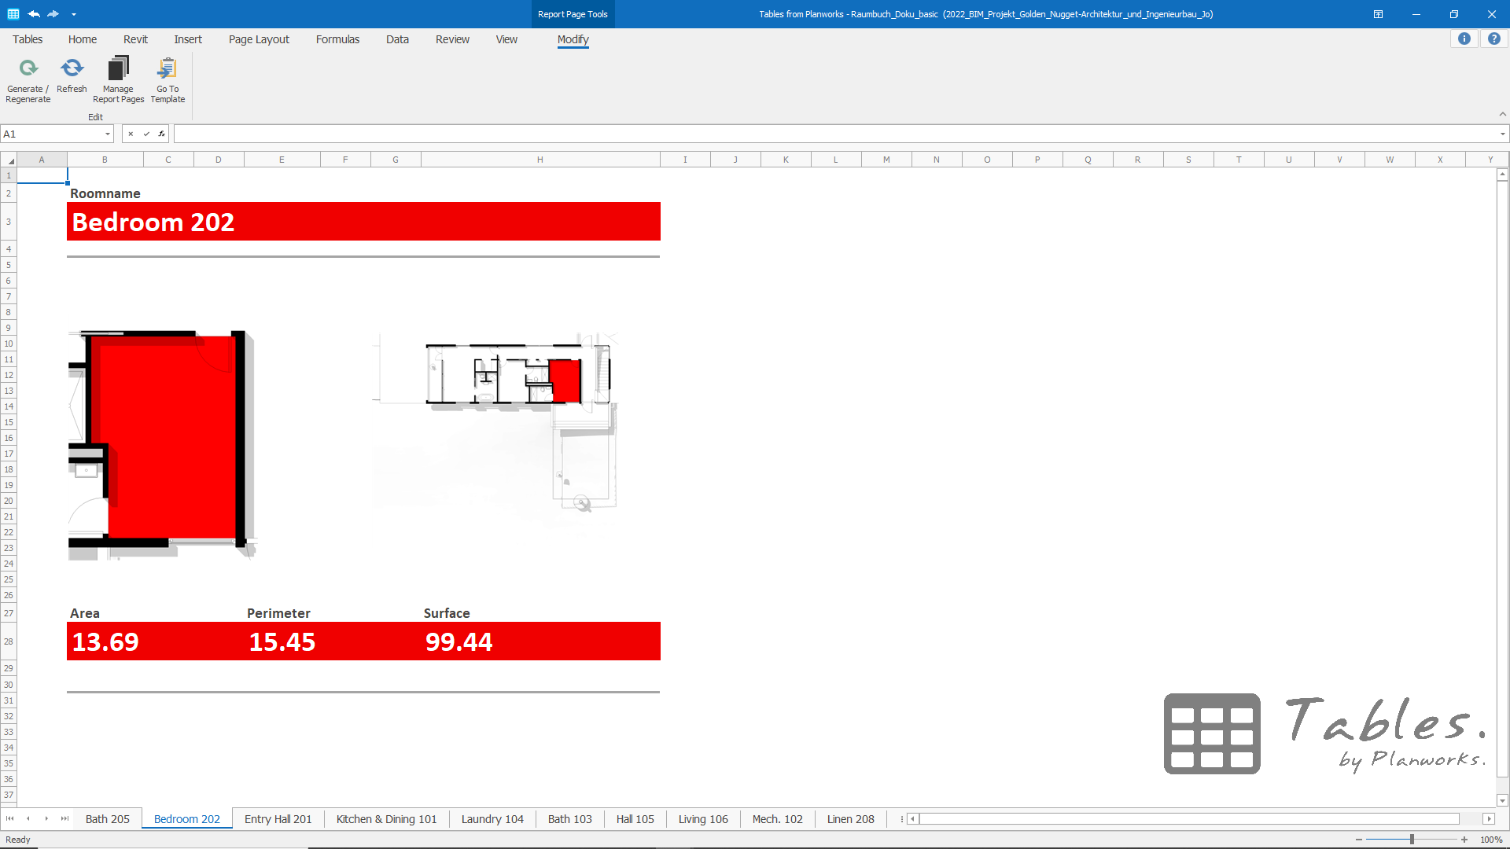Image resolution: width=1510 pixels, height=849 pixels.
Task: Click the zoom slider handle
Action: (x=1412, y=840)
